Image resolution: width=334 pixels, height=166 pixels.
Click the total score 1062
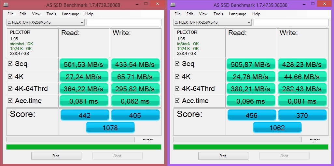(277, 128)
